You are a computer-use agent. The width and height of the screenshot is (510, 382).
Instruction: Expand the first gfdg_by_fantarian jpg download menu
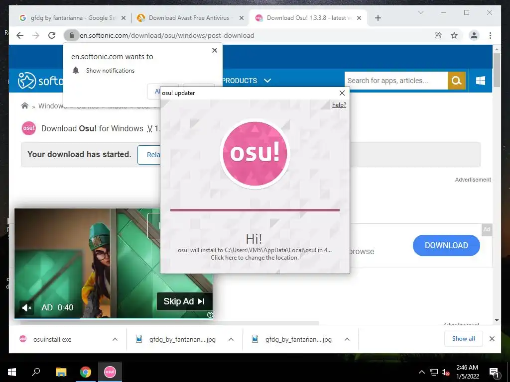pyautogui.click(x=231, y=339)
